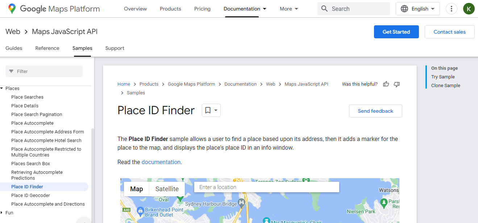The width and height of the screenshot is (478, 223).
Task: Click the top Search field
Action: (354, 9)
